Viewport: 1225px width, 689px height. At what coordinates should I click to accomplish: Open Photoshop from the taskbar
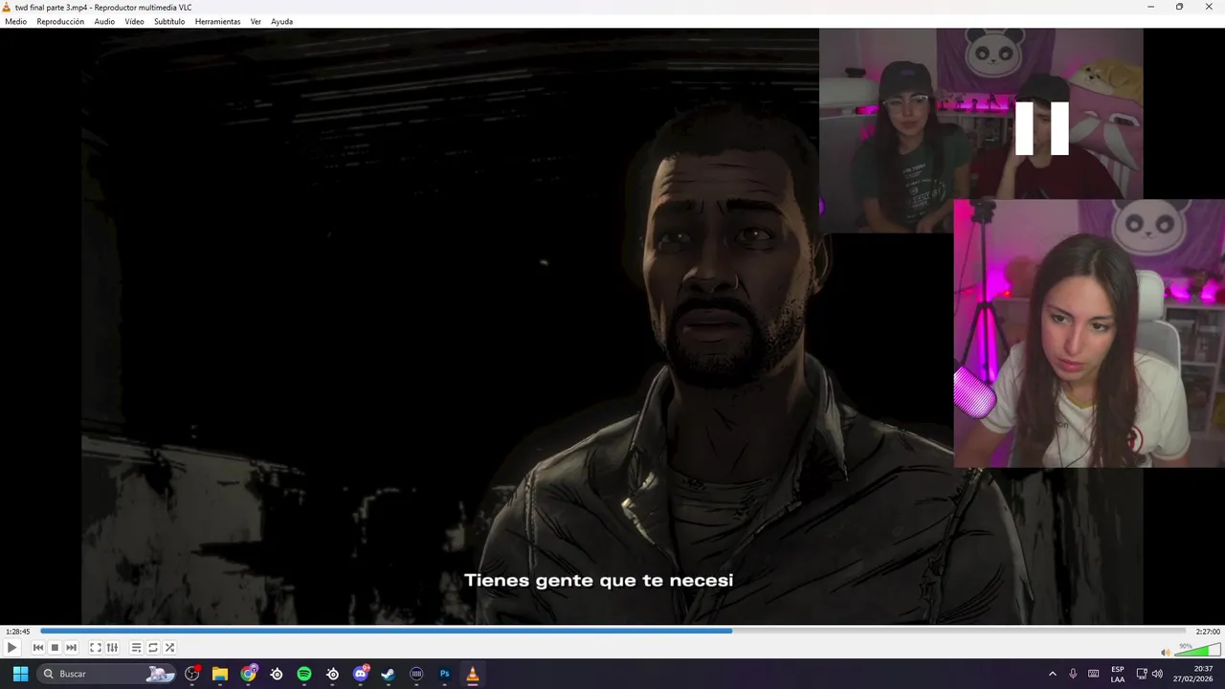(444, 674)
